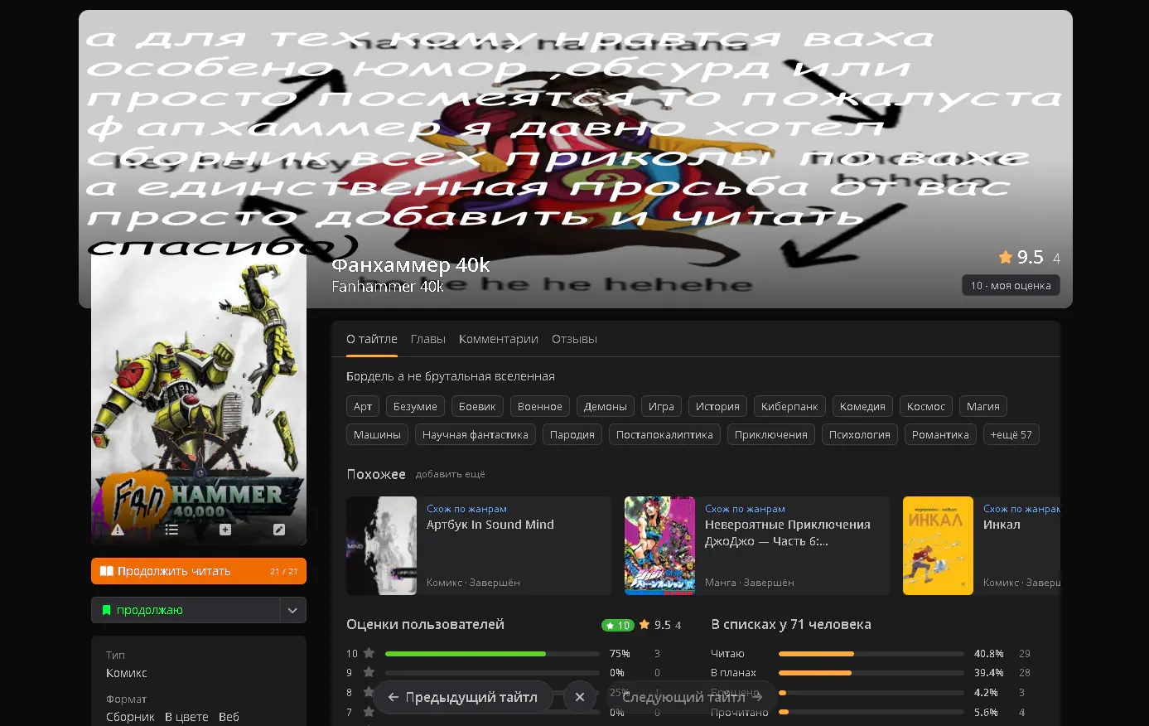Click the pencil edit icon on cover

279,530
